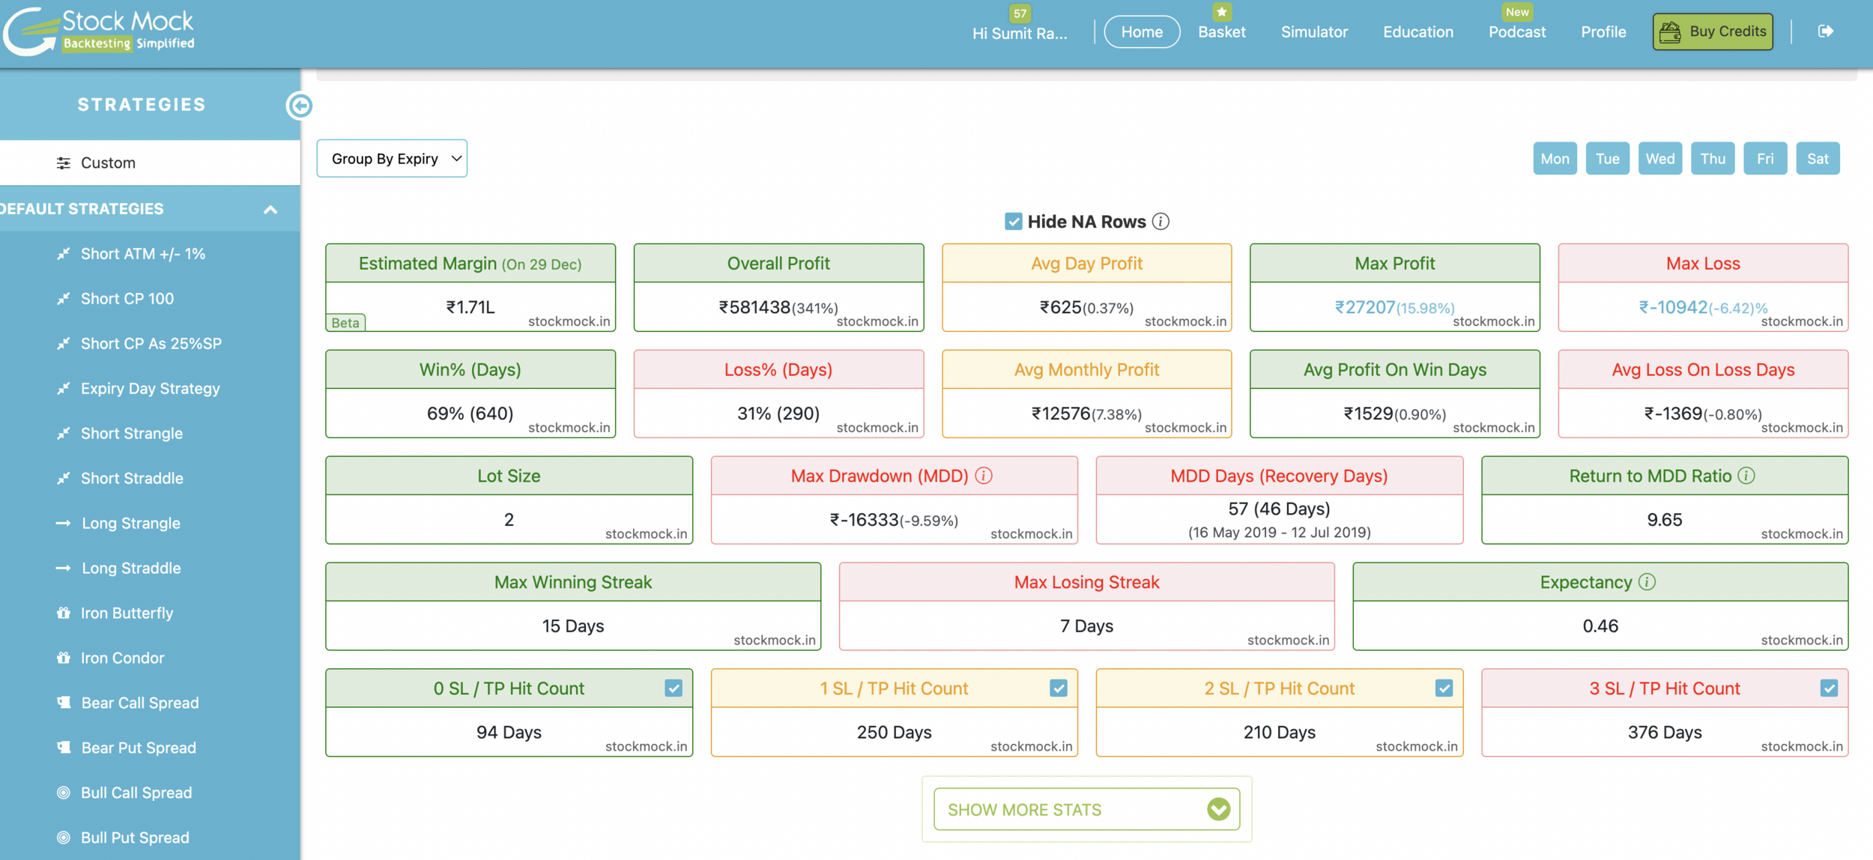The image size is (1873, 860).
Task: Click Expectancy info icon
Action: tap(1647, 582)
